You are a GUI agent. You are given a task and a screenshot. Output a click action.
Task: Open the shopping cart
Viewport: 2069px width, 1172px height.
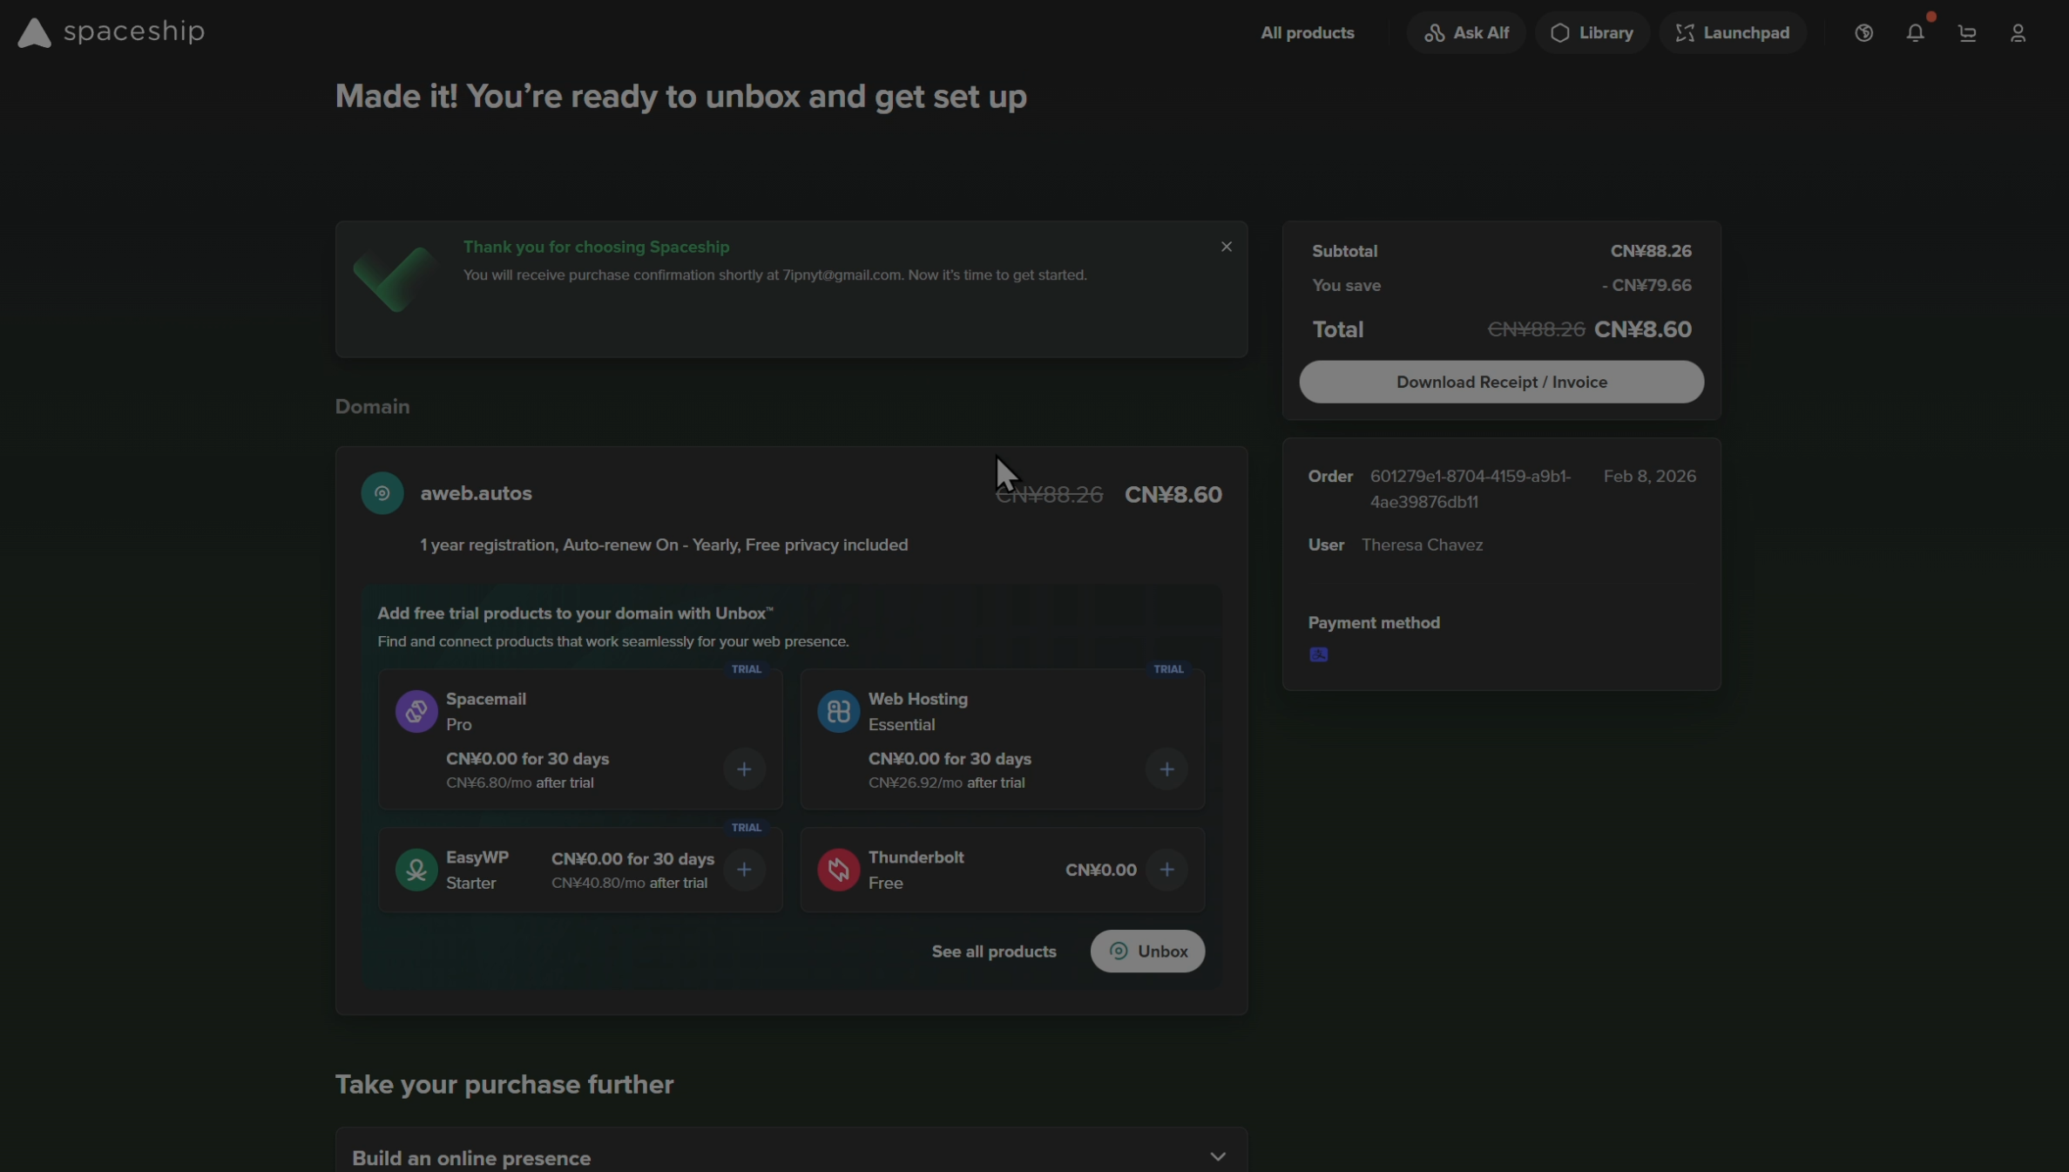point(1967,33)
